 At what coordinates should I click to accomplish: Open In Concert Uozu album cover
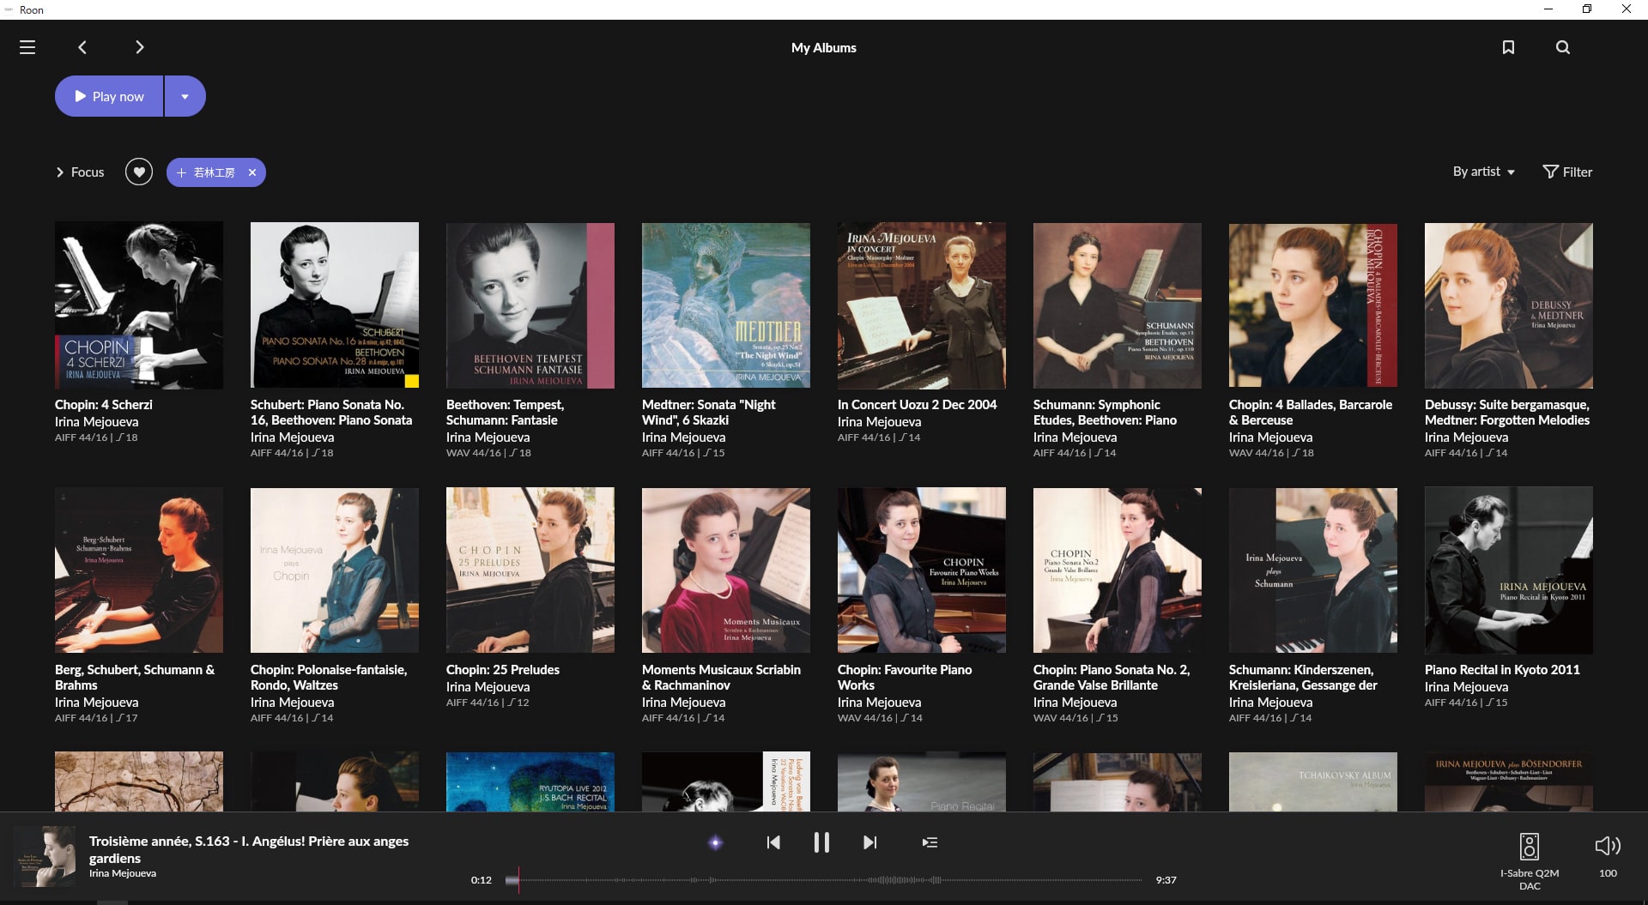coord(922,305)
